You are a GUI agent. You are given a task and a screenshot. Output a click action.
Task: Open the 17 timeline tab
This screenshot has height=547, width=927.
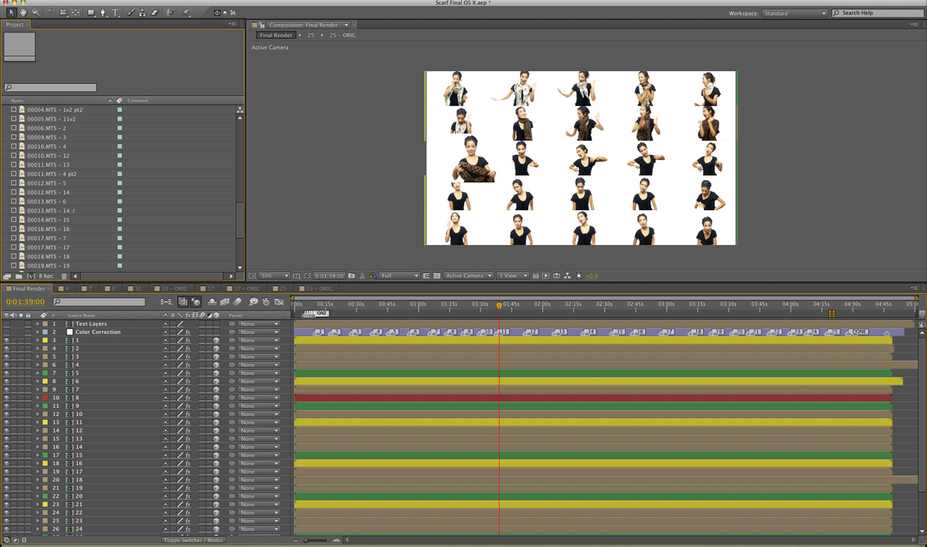coord(210,289)
